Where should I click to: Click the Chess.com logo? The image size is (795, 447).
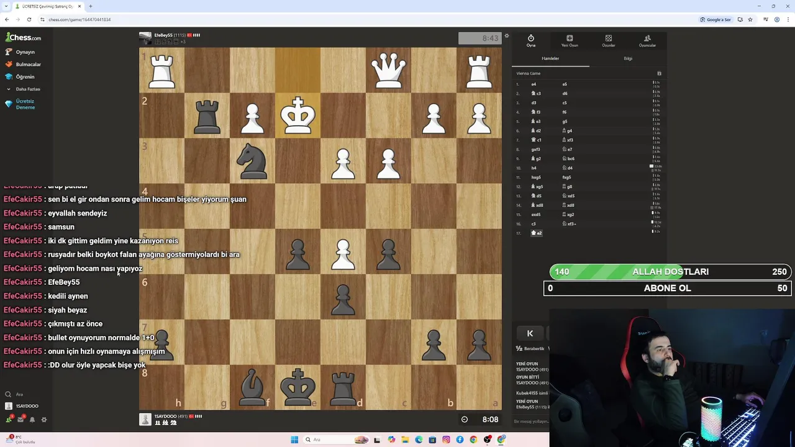tap(23, 37)
